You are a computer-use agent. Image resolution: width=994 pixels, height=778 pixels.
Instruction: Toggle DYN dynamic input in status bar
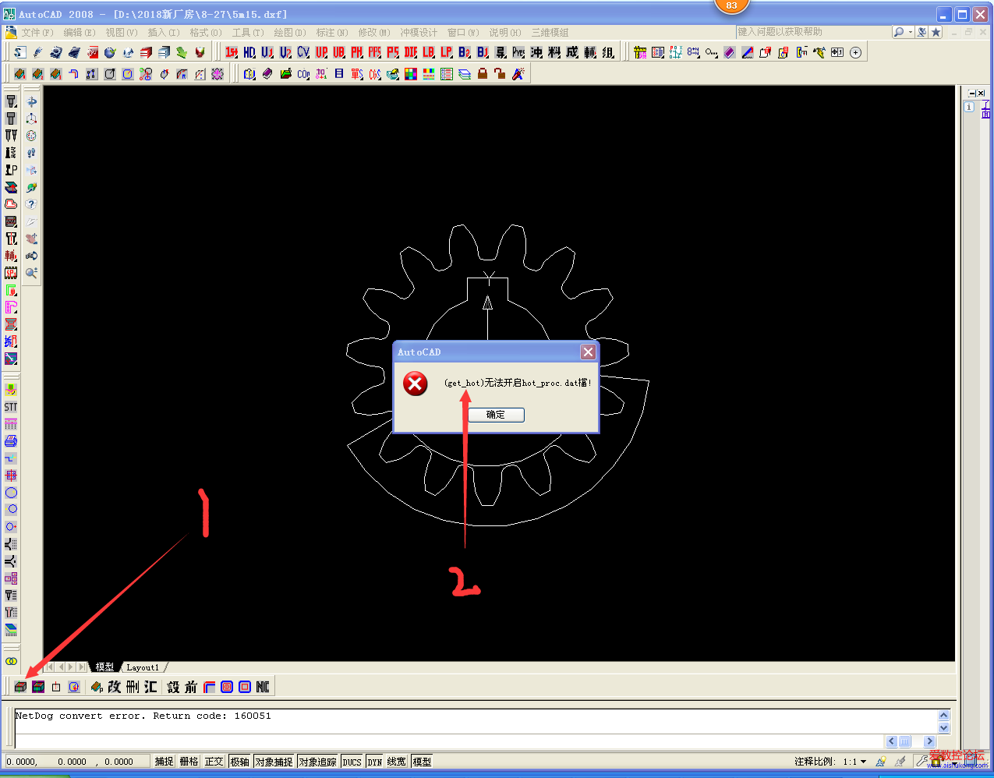pos(375,762)
